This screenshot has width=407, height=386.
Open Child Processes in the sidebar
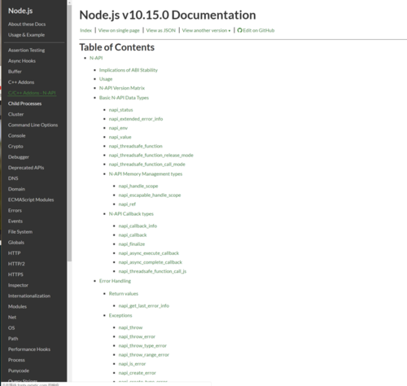coord(24,103)
